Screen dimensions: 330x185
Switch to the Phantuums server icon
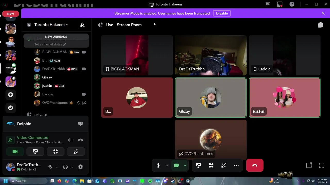[x=11, y=68]
